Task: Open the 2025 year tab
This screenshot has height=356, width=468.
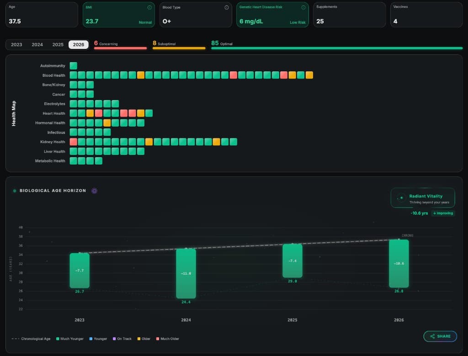Action: [58, 44]
